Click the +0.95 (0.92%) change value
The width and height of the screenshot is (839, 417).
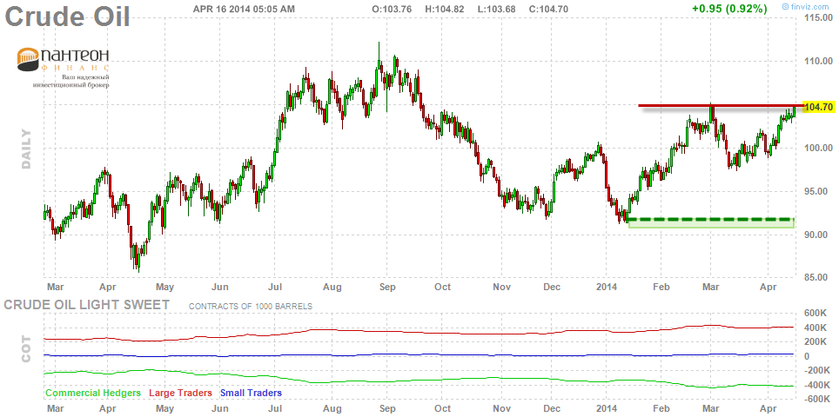[x=729, y=9]
